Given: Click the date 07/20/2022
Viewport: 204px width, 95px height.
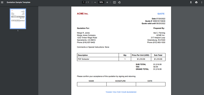Looking at the screenshot, I should pyautogui.click(x=161, y=19).
